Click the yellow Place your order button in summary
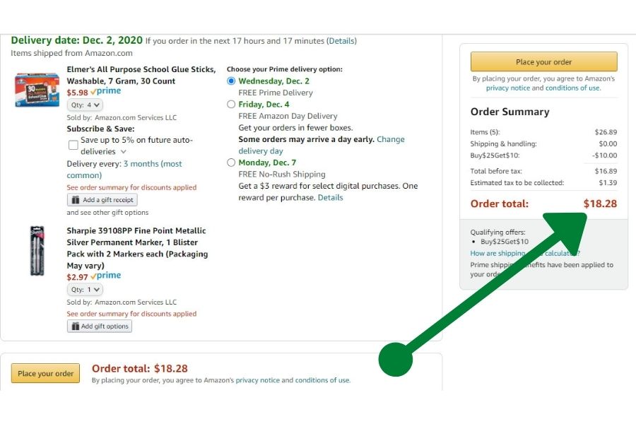 [544, 61]
